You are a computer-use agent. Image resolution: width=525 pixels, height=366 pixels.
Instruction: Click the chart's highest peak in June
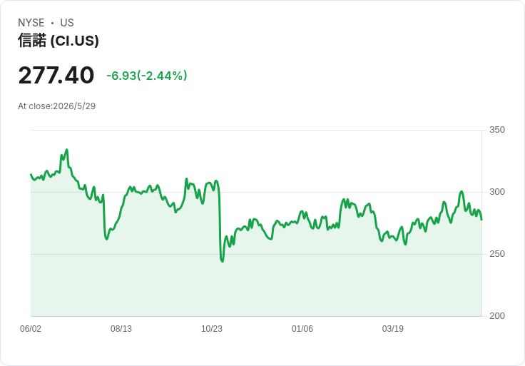tap(67, 150)
